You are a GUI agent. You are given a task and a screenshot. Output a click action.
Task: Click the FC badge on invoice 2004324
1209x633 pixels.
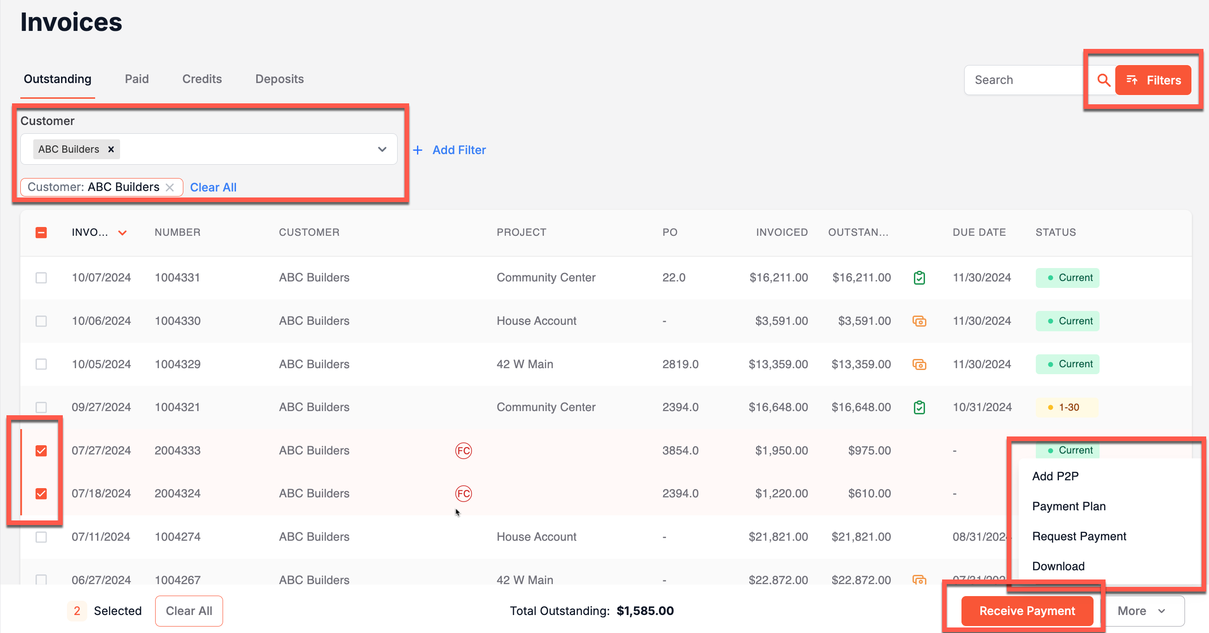point(463,493)
